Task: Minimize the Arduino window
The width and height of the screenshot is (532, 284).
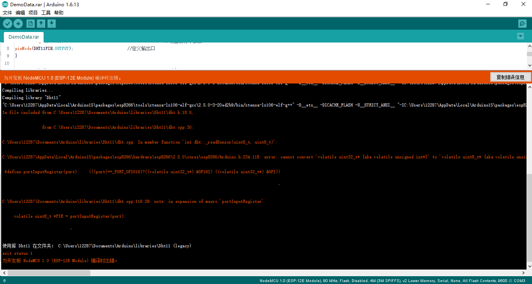Action: pyautogui.click(x=488, y=4)
